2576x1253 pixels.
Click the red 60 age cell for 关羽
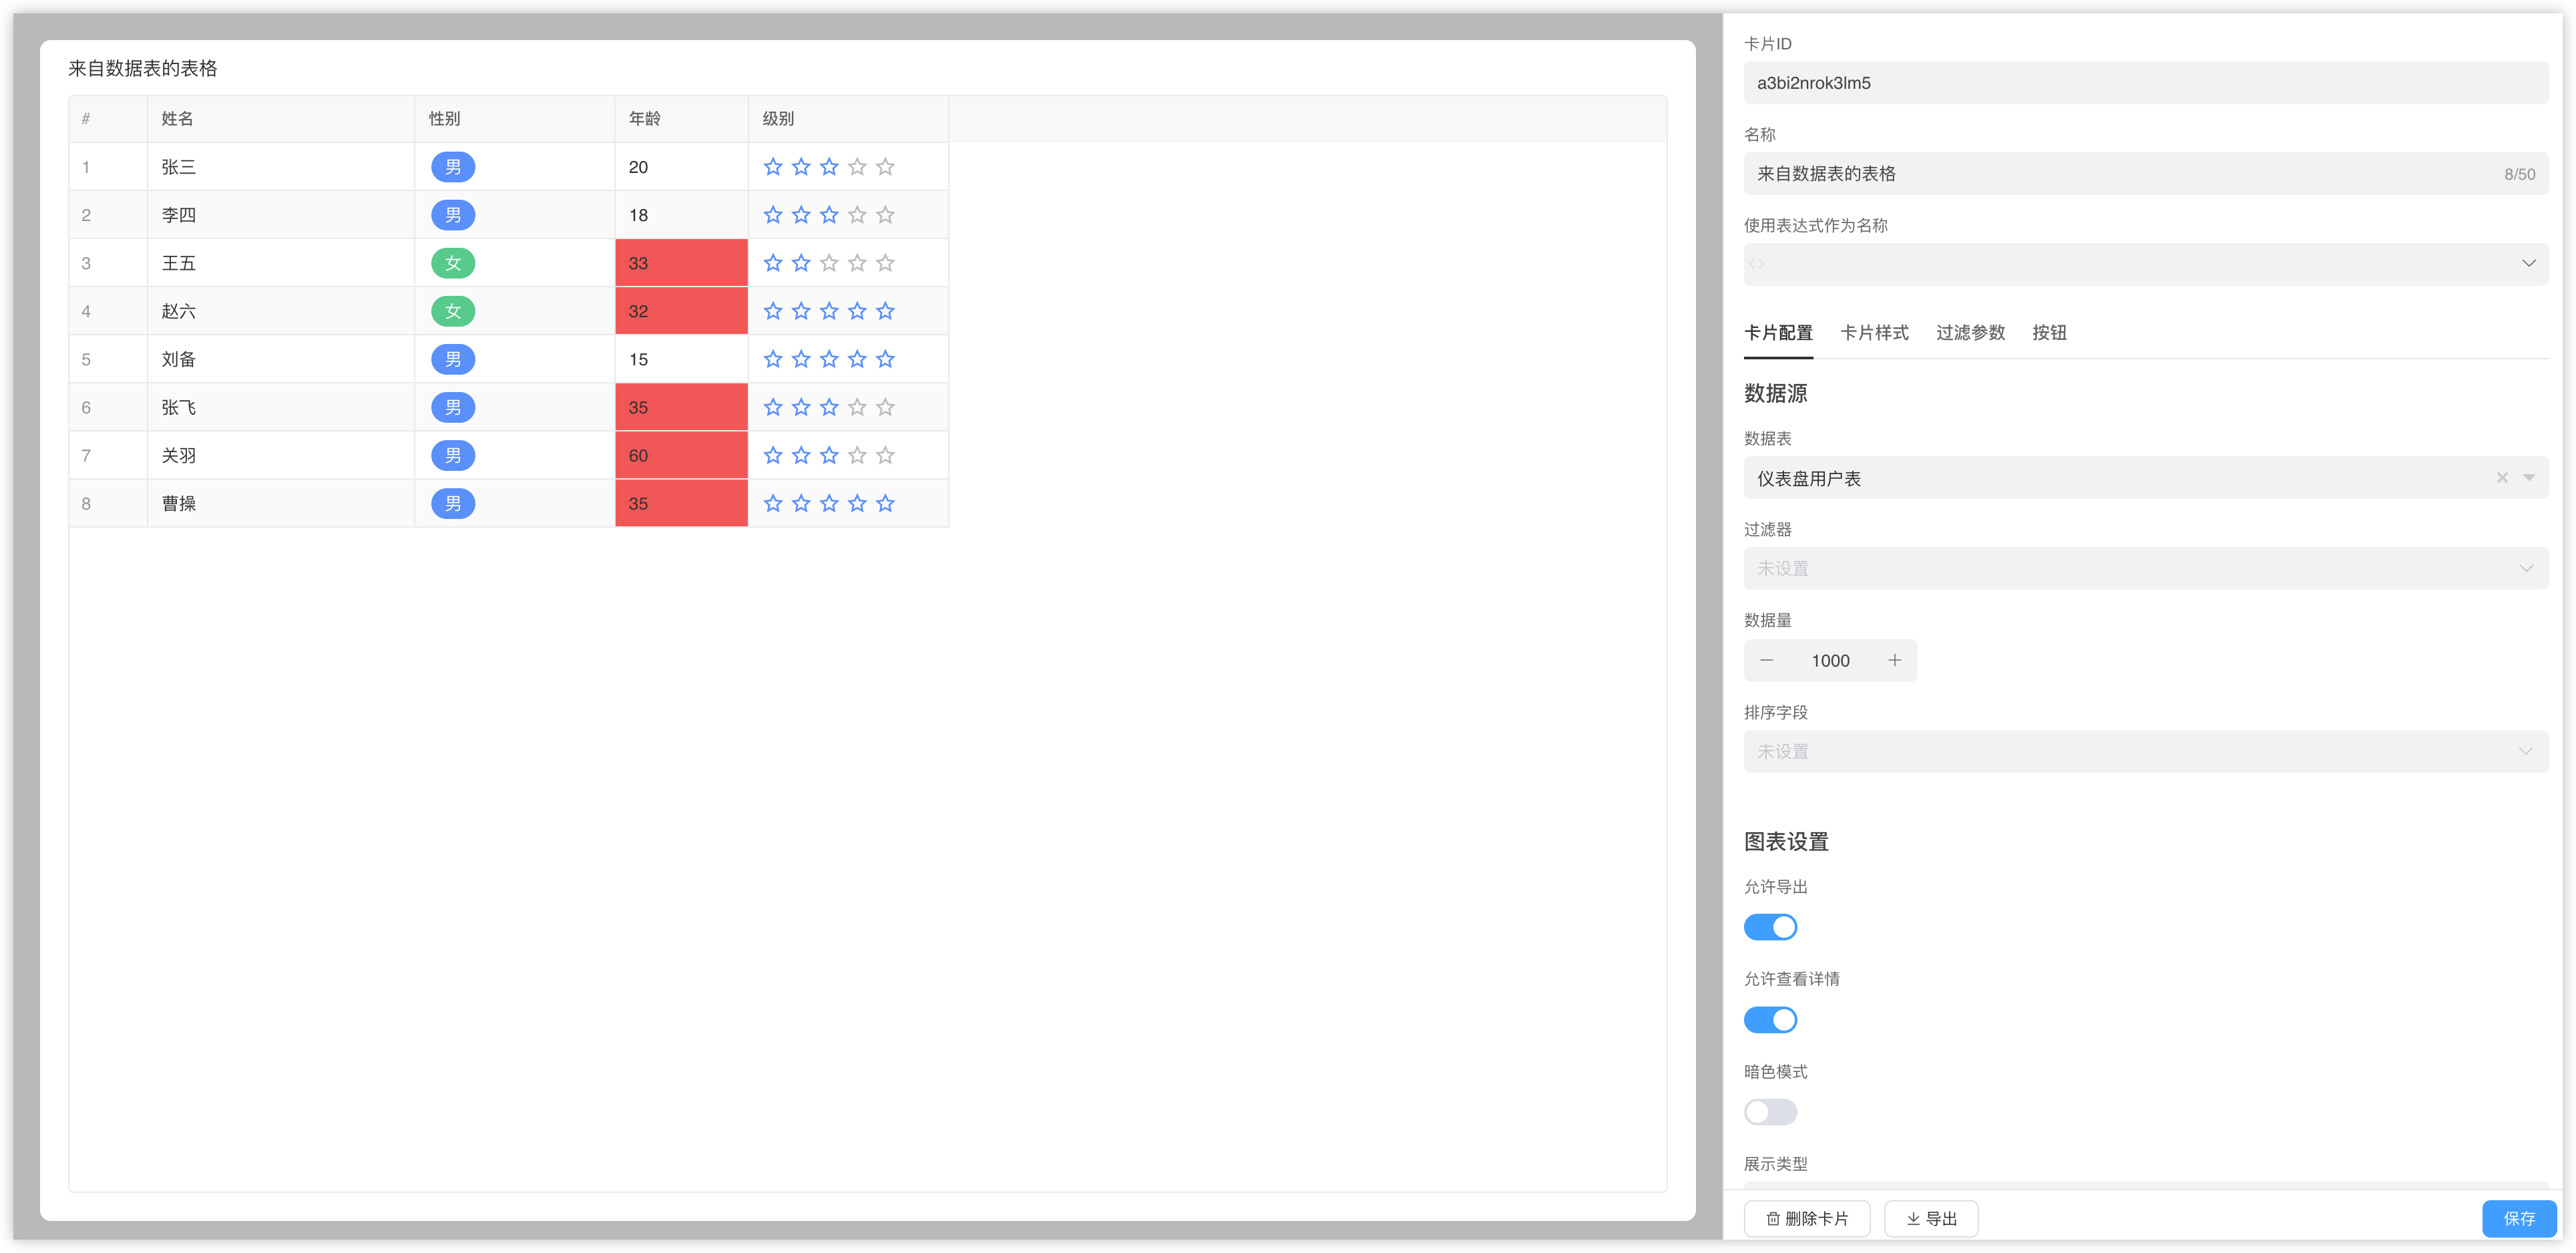coord(681,455)
